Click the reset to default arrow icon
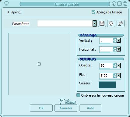The width and height of the screenshot is (130, 117). coord(121,23)
